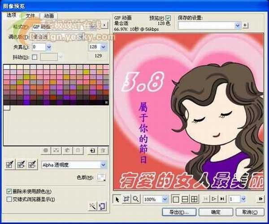The width and height of the screenshot is (269, 224).
Task: Open the 格式 GIF 动画 format dropdown
Action: [94, 26]
